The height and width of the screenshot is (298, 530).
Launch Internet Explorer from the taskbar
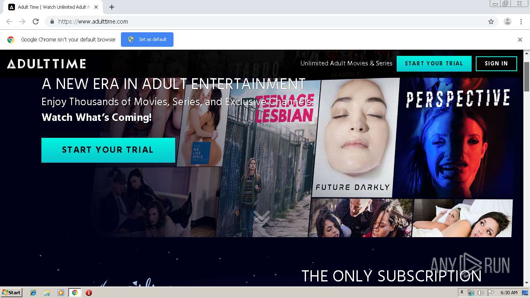33,293
